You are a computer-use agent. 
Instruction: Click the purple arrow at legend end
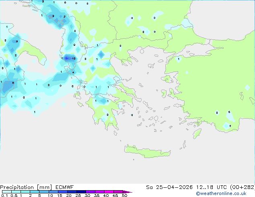pos(127,192)
